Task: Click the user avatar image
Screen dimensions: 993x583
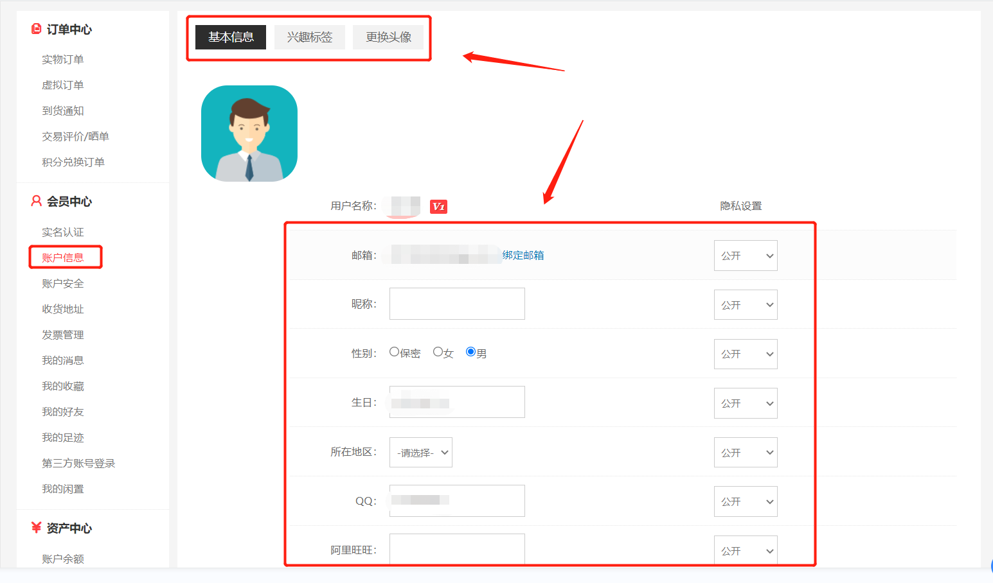Action: 249,134
